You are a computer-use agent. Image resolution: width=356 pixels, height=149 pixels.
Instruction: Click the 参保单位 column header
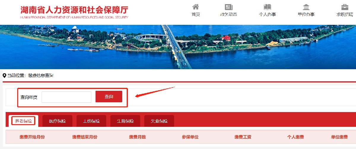click(x=190, y=137)
